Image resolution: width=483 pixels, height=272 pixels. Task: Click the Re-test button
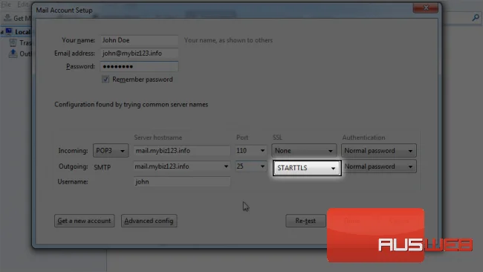[x=305, y=221]
